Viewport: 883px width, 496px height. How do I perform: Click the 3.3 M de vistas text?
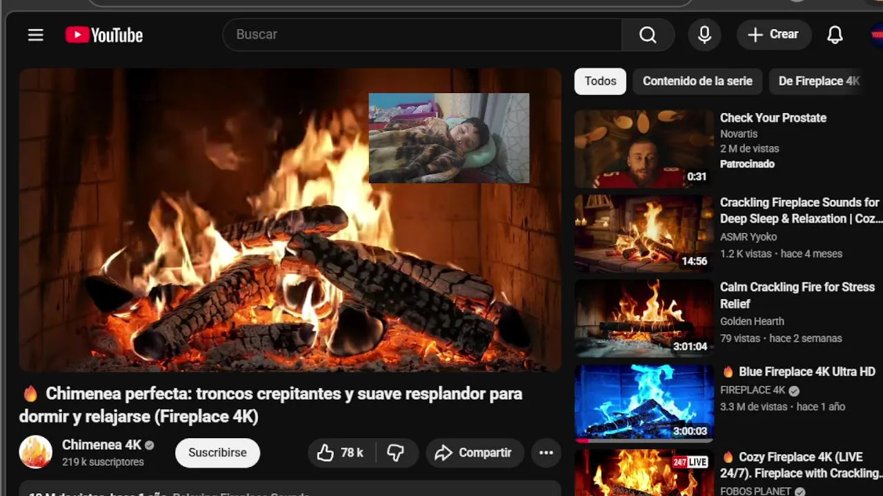pos(754,406)
